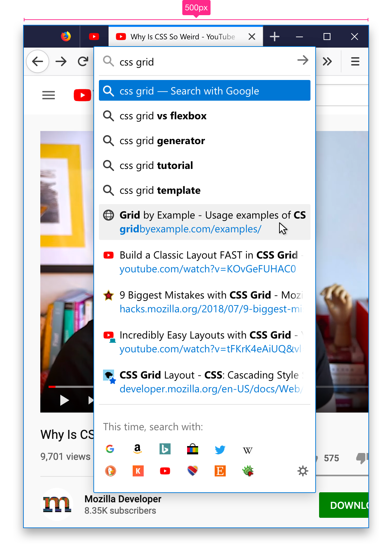Click the green DOWNLOAD button

pyautogui.click(x=344, y=505)
